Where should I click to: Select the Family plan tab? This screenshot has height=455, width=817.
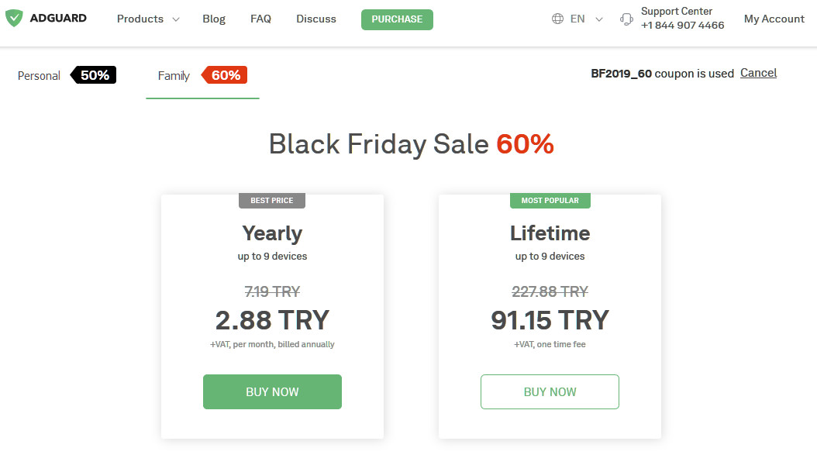click(x=174, y=75)
